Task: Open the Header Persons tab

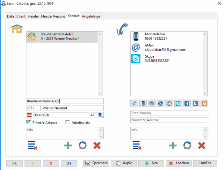Action: point(53,16)
